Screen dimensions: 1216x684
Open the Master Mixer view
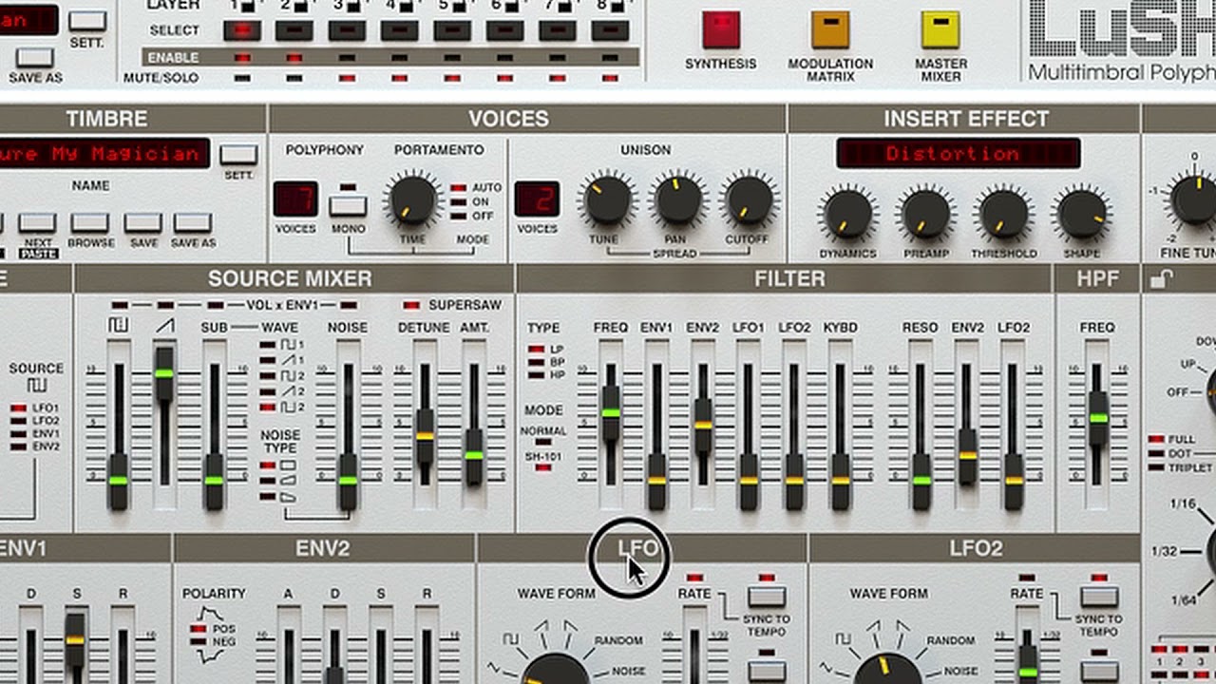pos(940,30)
